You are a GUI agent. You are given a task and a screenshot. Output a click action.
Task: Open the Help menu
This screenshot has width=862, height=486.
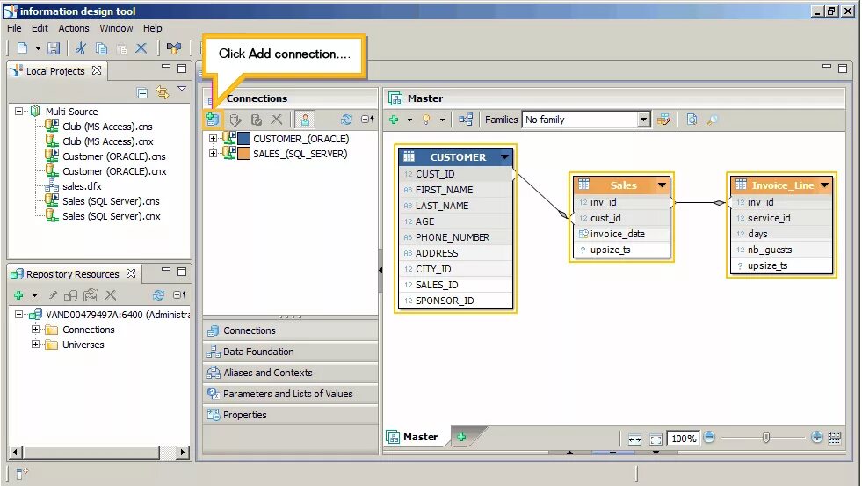[x=152, y=28]
